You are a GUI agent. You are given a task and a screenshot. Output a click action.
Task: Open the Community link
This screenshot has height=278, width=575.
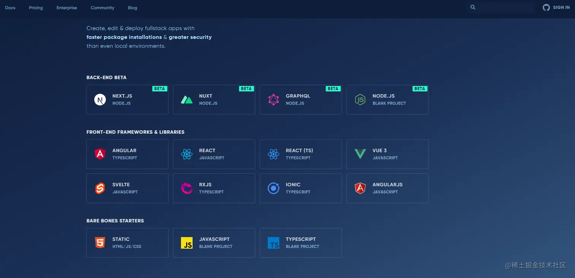(x=102, y=8)
